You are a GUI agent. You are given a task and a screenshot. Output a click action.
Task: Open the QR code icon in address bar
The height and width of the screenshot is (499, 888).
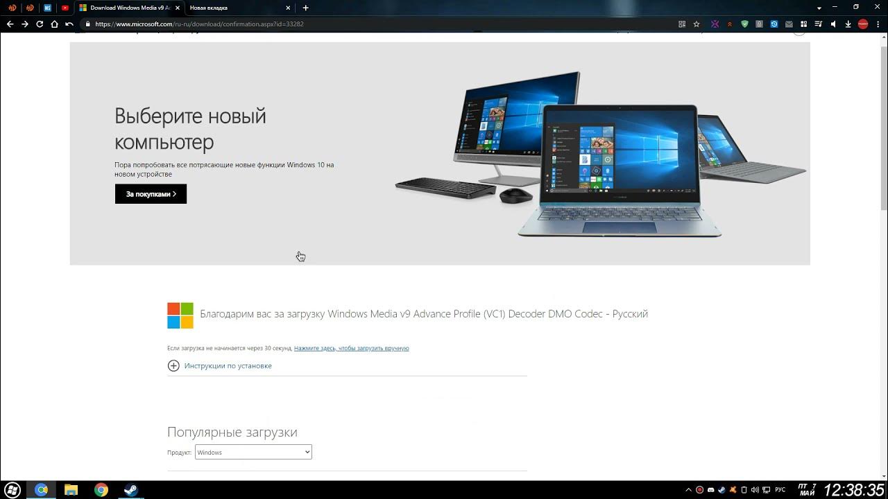pyautogui.click(x=682, y=24)
